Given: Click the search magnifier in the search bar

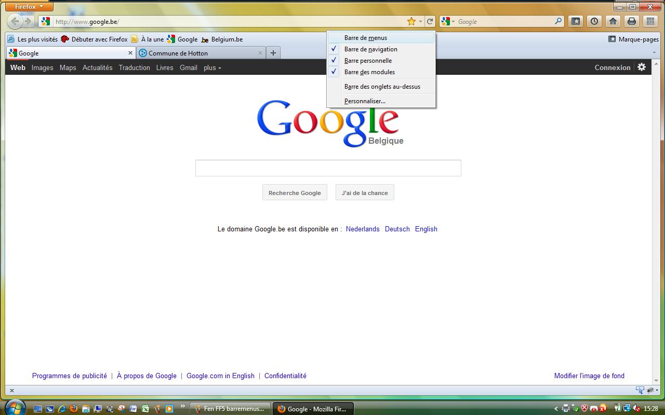Looking at the screenshot, I should pos(558,21).
